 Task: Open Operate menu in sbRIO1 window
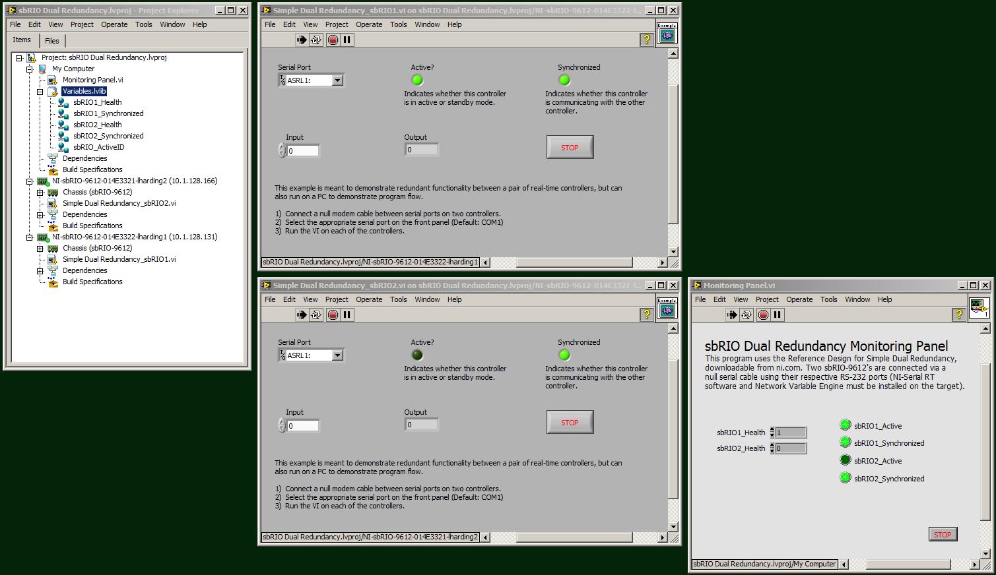(369, 24)
